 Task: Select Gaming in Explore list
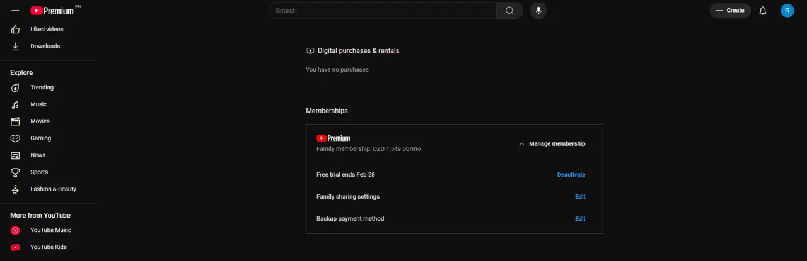(x=41, y=138)
